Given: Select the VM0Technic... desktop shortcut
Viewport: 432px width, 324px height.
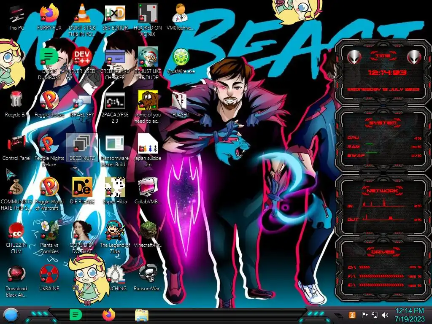Looking at the screenshot, I should point(181,17).
